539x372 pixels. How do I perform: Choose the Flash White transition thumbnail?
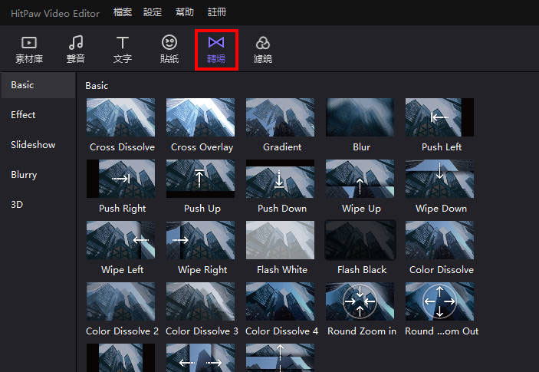coord(280,240)
